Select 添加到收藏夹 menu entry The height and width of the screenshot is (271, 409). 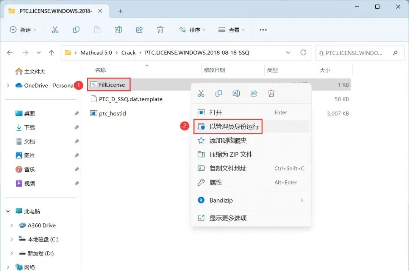(x=251, y=140)
